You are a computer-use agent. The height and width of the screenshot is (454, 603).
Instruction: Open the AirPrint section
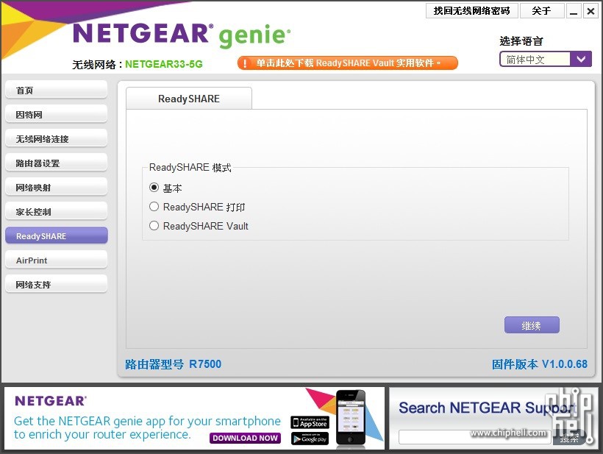point(56,260)
